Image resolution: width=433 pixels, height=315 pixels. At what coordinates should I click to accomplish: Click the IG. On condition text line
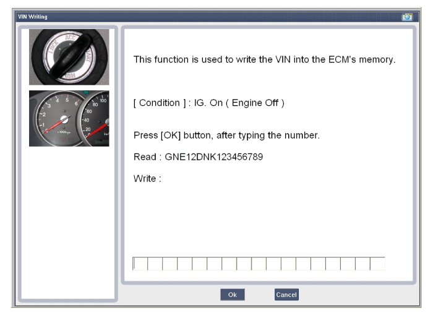(209, 103)
